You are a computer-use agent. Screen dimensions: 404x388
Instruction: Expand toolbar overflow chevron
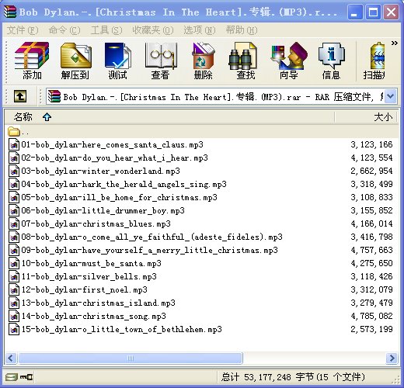coord(394,43)
